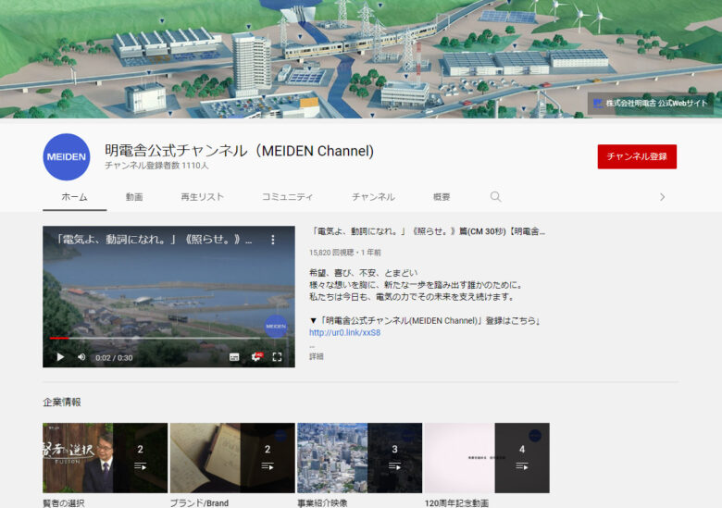Go to the コミュニティ tab
This screenshot has width=722, height=508.
click(x=287, y=197)
